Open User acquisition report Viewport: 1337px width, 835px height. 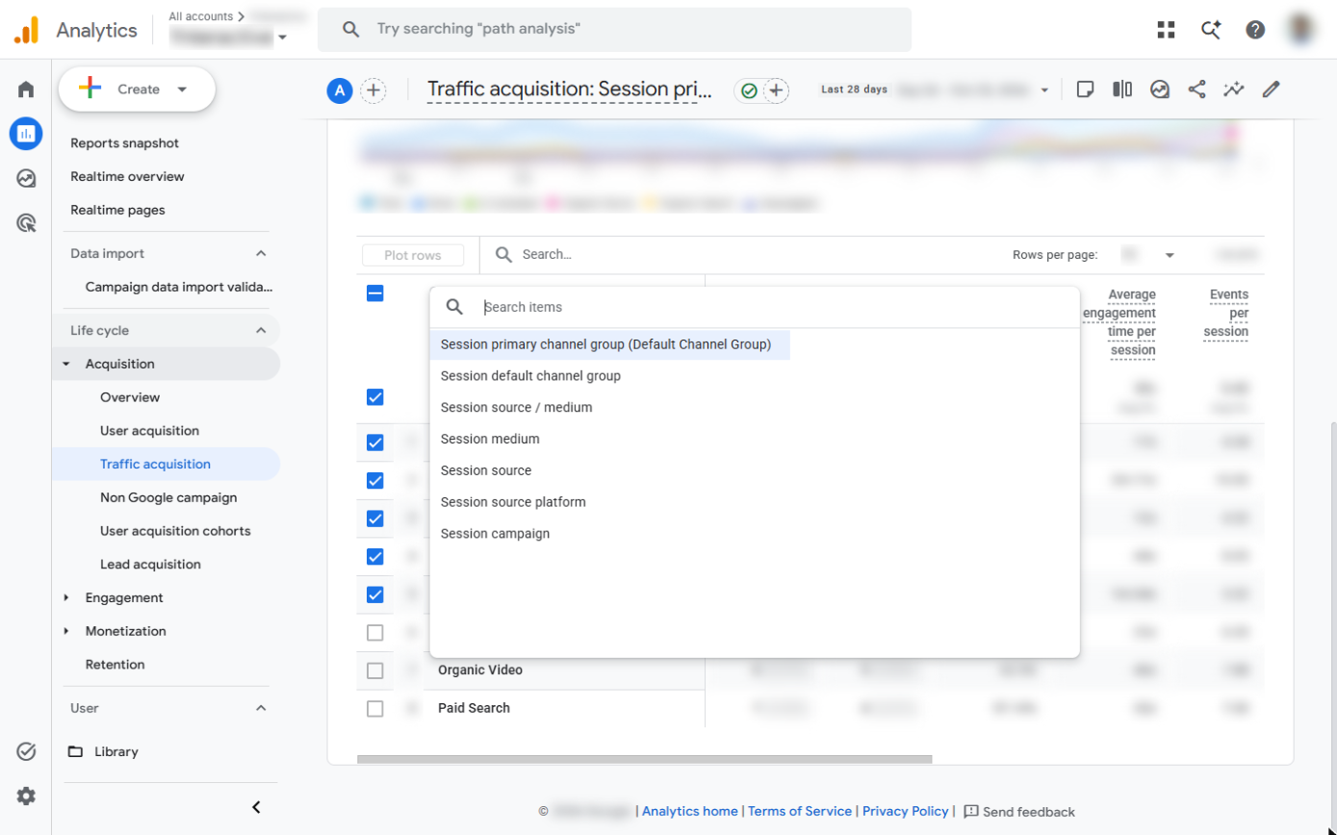tap(149, 431)
